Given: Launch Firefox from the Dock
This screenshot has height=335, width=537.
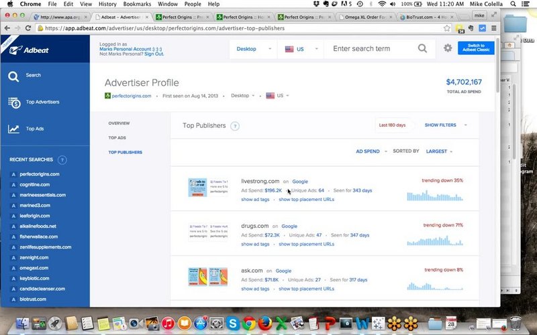Looking at the screenshot, I should [x=265, y=323].
